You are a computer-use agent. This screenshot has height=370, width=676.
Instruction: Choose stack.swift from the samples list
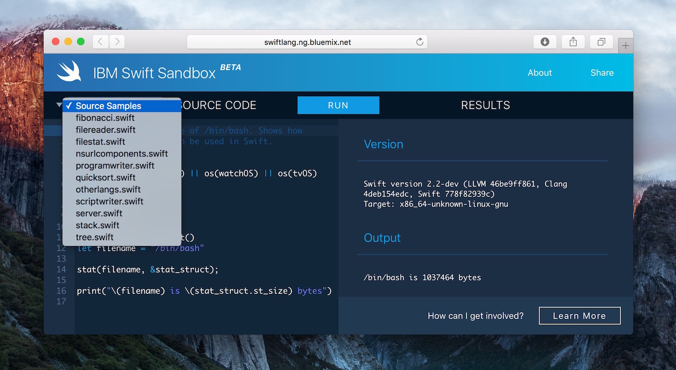tap(122, 225)
